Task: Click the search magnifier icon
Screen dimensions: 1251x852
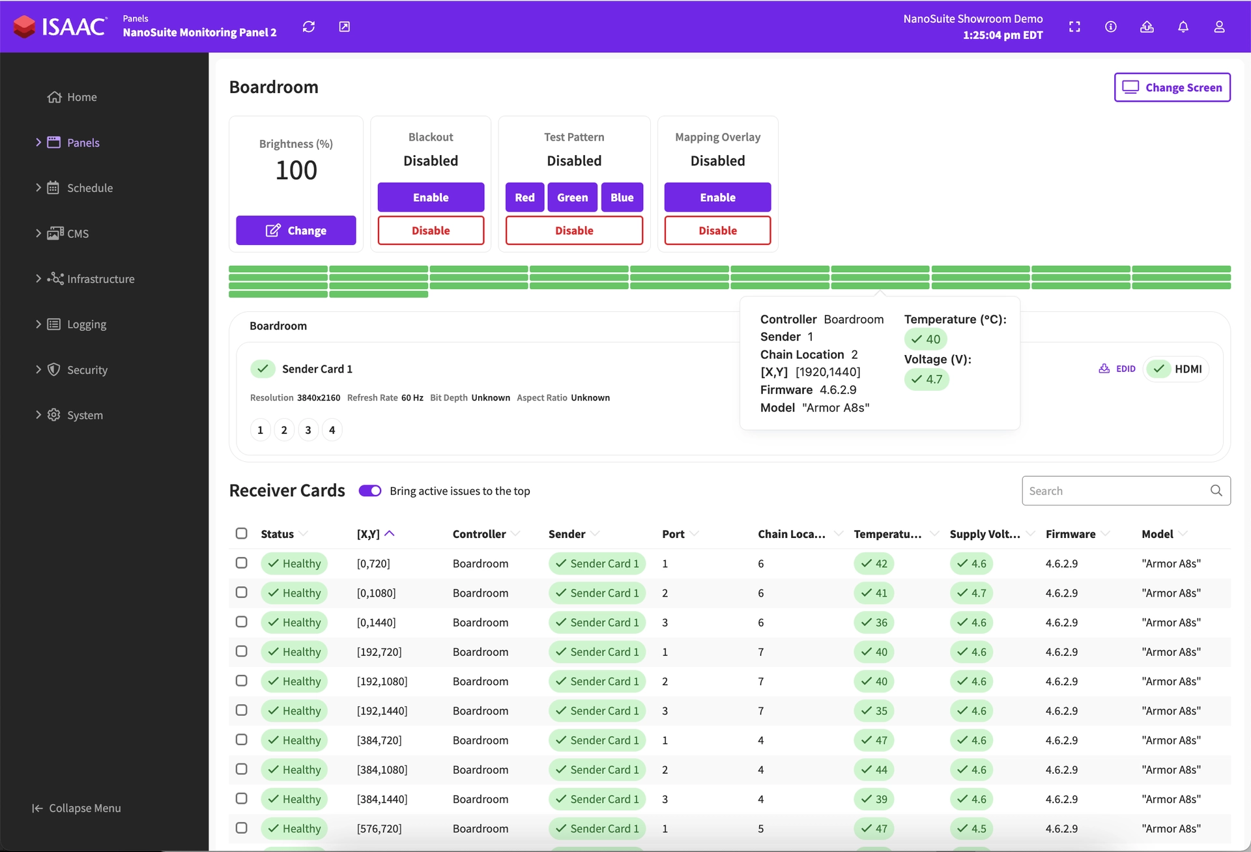Action: pos(1216,490)
